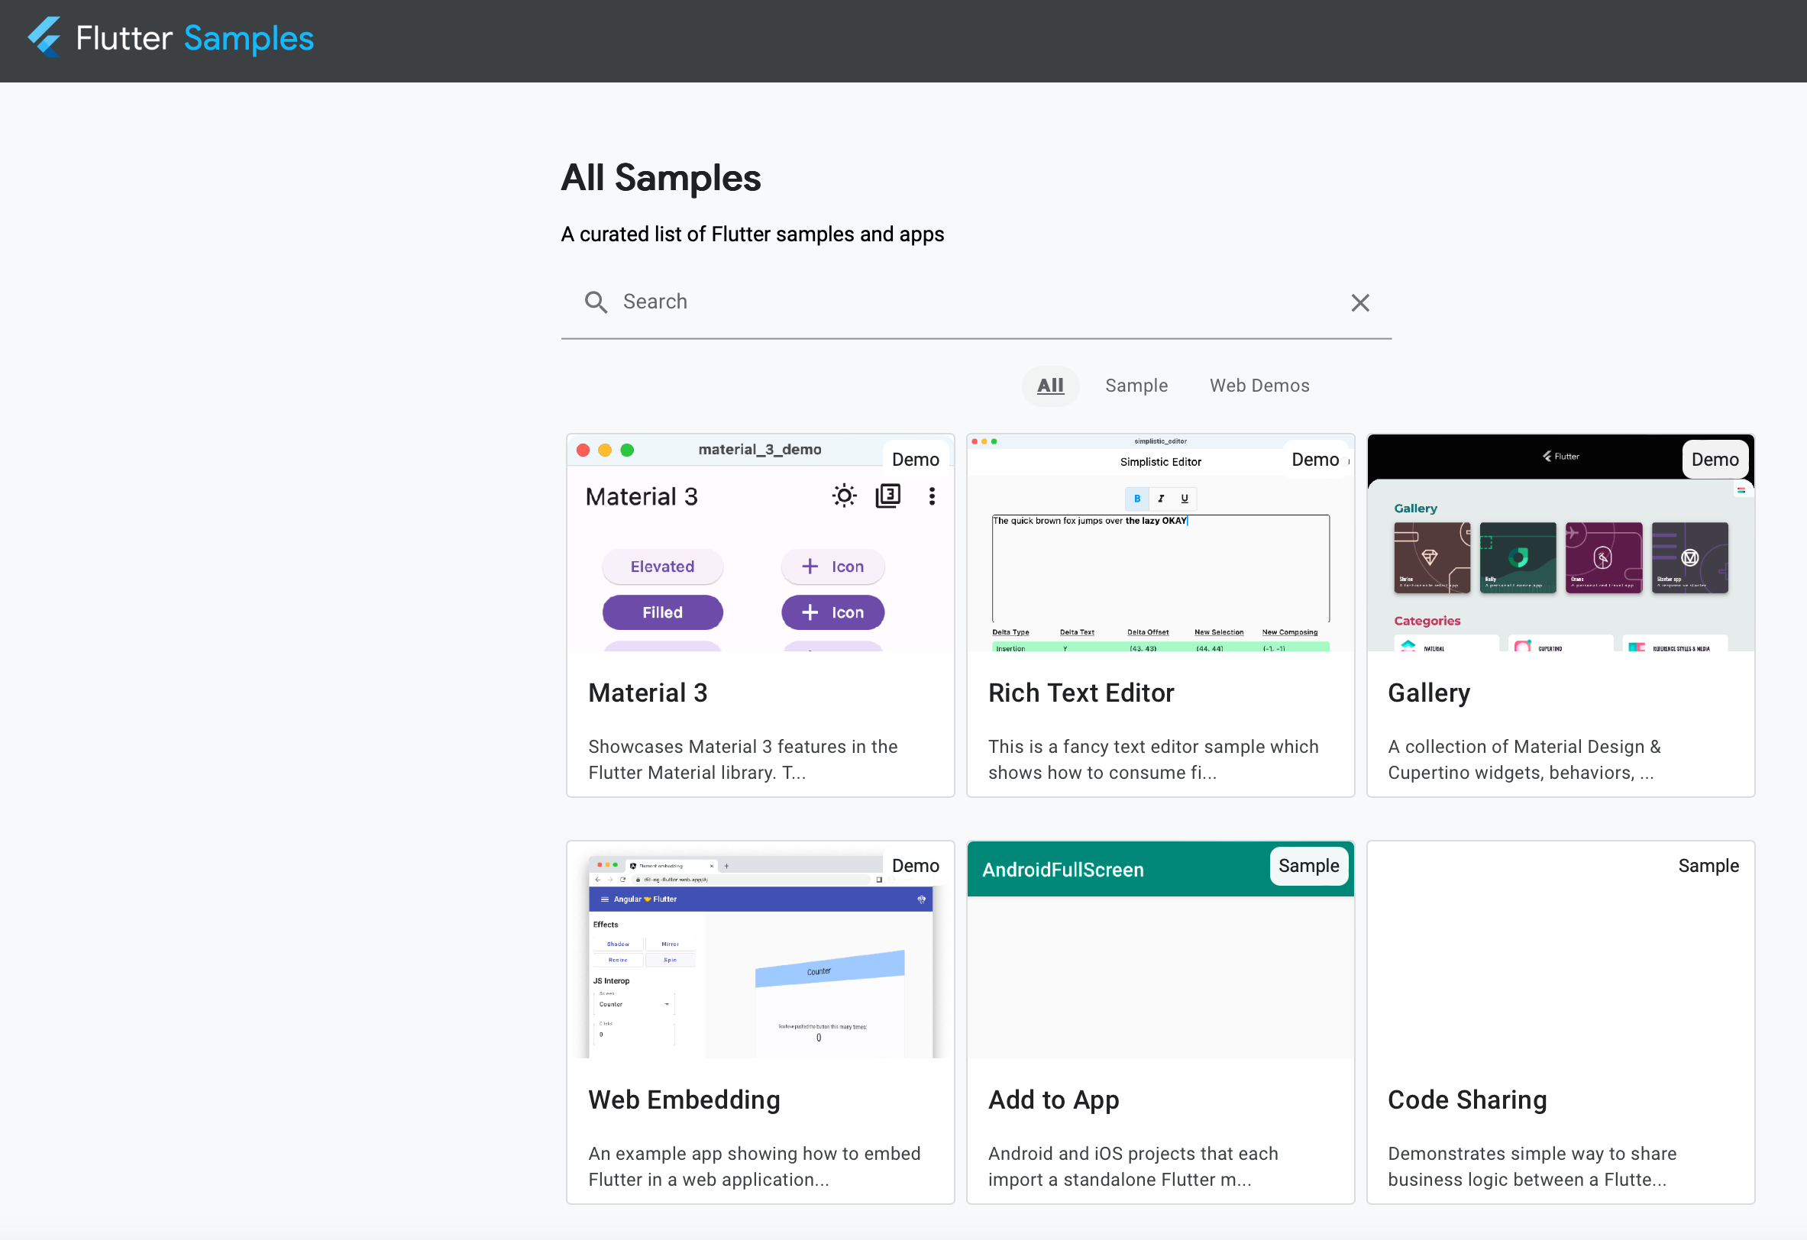1807x1240 pixels.
Task: Click the Shrine thumbnail in Gallery preview
Action: (1432, 557)
